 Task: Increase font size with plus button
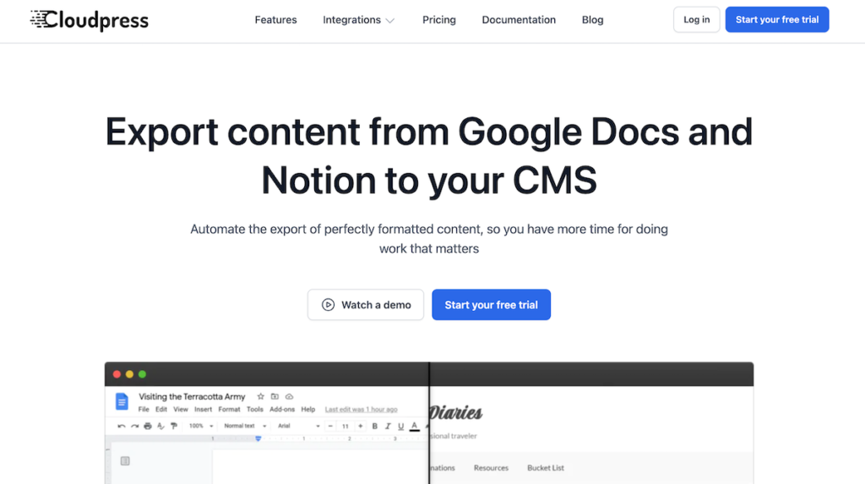(360, 426)
